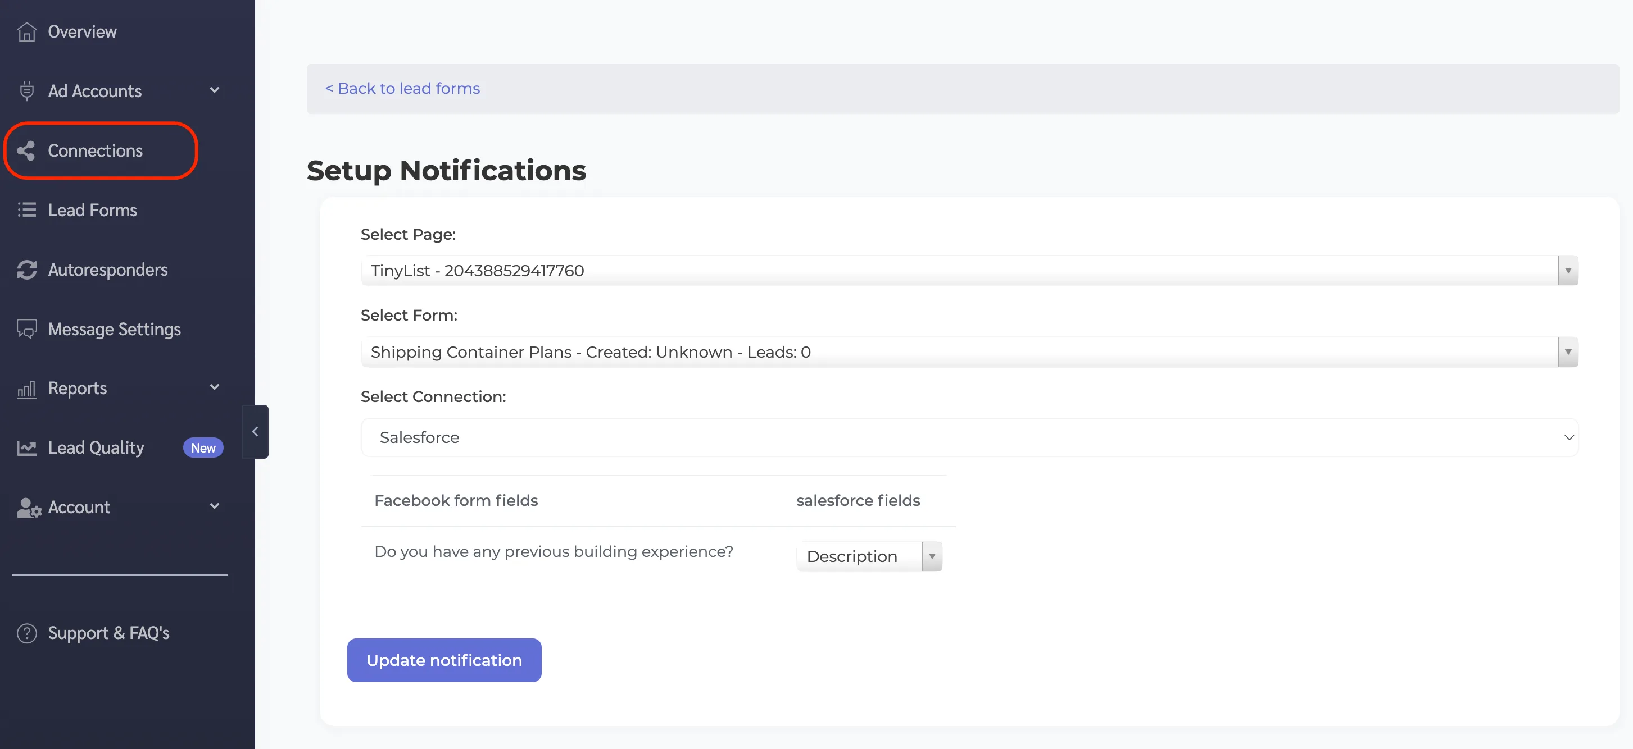Click the Facebook form fields column header

(x=456, y=501)
